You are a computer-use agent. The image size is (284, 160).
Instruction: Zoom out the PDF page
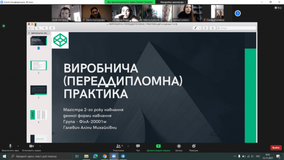click(x=38, y=28)
